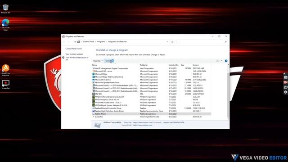Click the search magnifier icon
Viewport: 288px width, 162px height.
[225, 42]
